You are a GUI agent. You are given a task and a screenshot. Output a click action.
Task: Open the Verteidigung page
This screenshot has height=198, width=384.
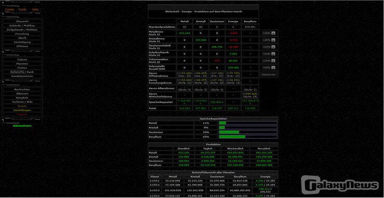[22, 42]
